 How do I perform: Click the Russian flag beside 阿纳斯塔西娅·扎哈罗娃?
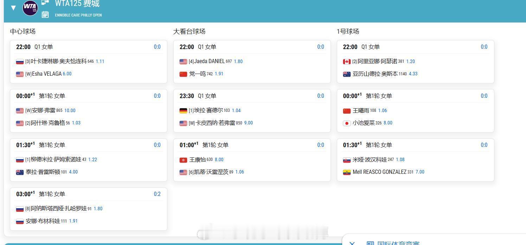click(20, 209)
